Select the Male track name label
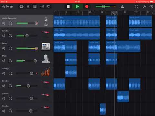The width and height of the screenshot is (155, 116). [x=4, y=56]
